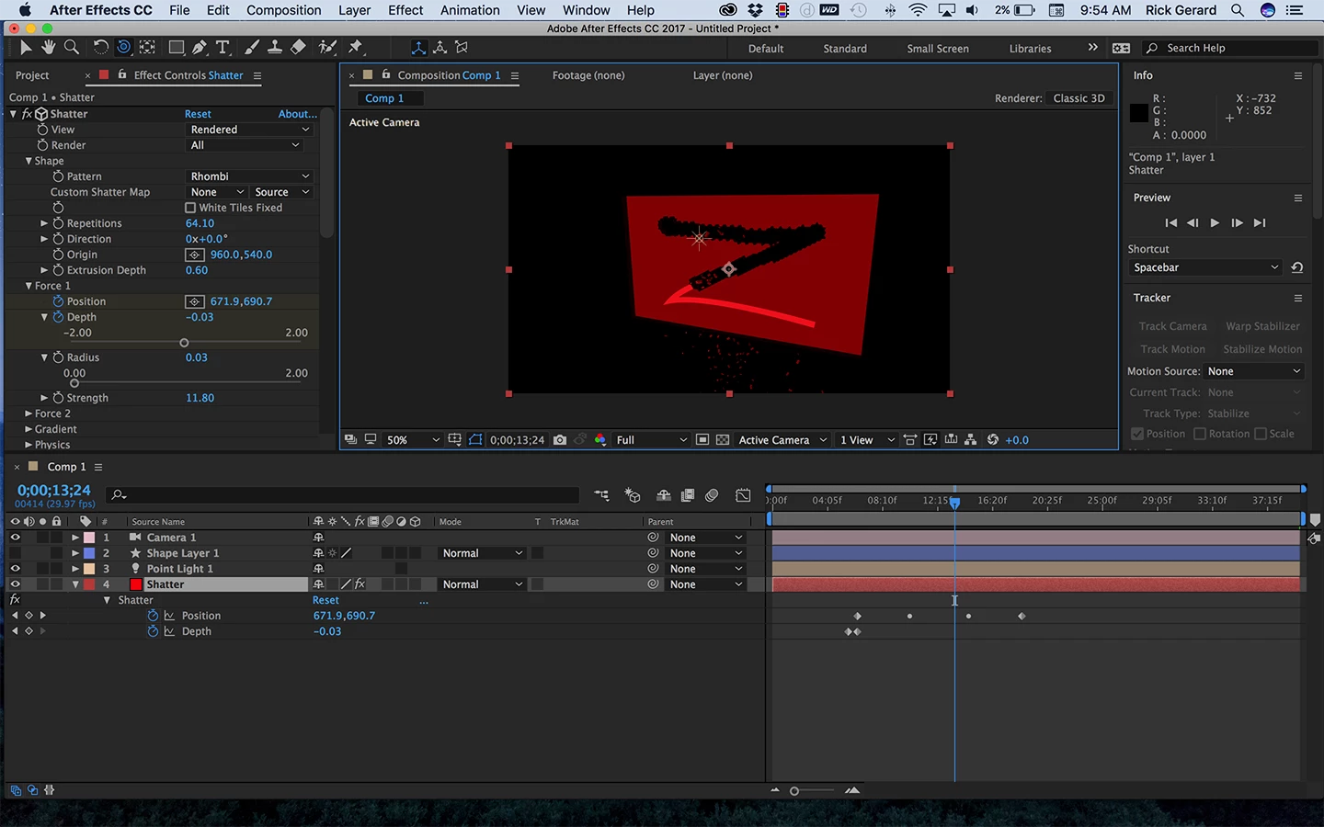Enable Motion Blur for timeline

[712, 495]
